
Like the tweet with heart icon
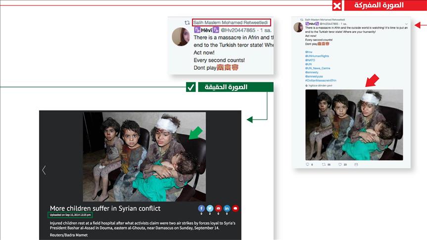339,164
